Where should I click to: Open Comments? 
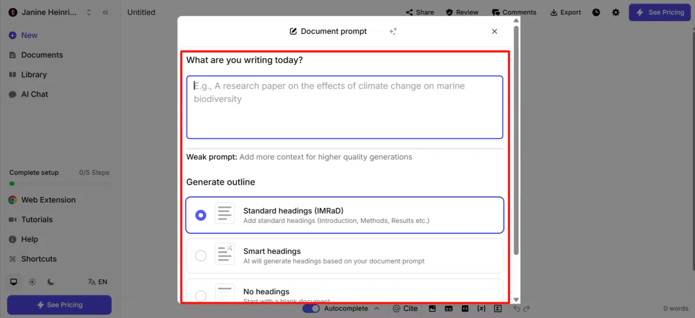(x=514, y=12)
